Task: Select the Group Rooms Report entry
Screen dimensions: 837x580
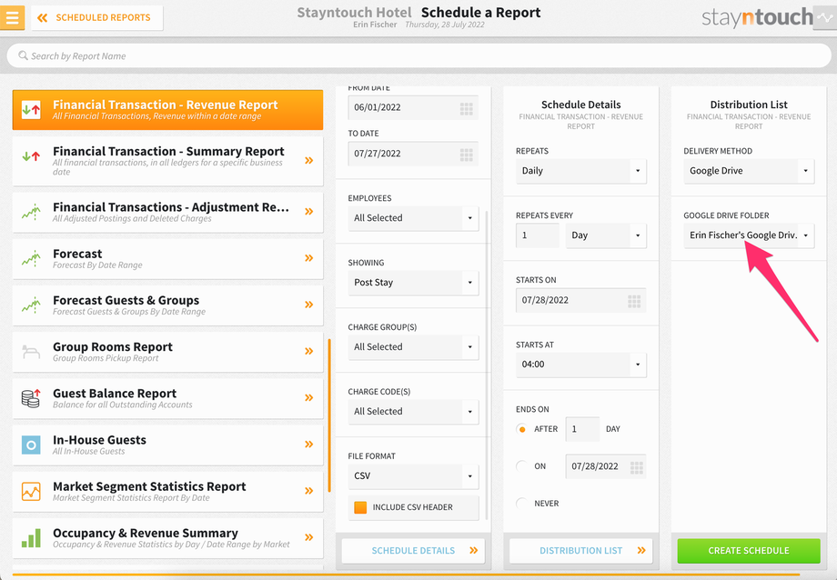Action: (167, 352)
